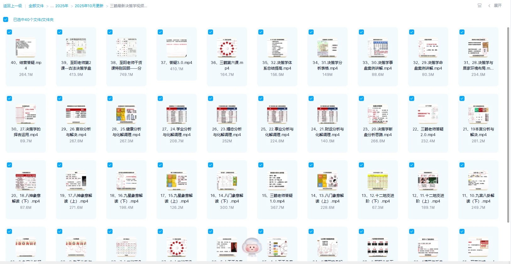Viewport: 511px width, 264px height.
Task: Open thumbnail of 39、至阳老师第2课
Action: 76,48
